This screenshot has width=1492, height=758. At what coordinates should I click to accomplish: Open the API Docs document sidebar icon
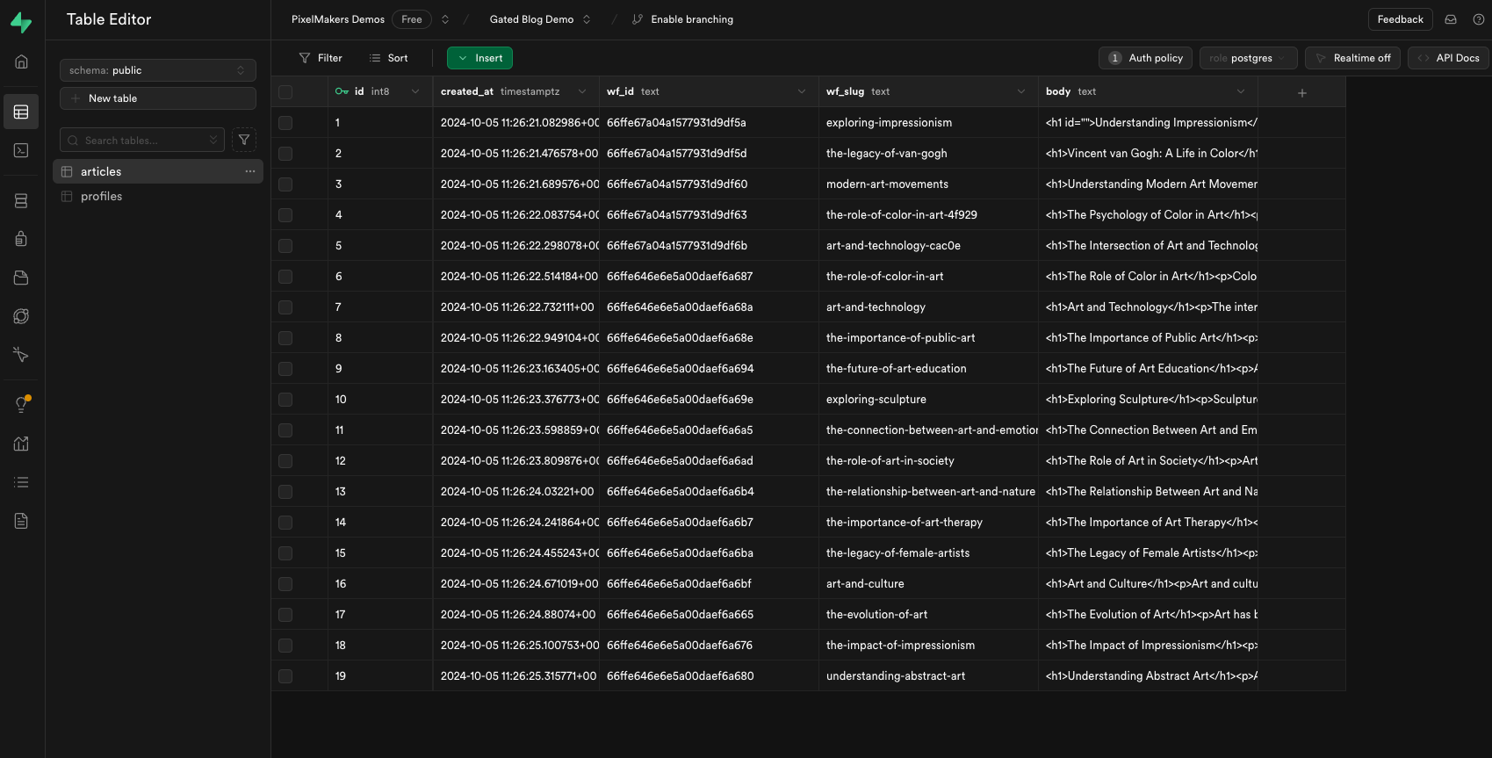[21, 521]
